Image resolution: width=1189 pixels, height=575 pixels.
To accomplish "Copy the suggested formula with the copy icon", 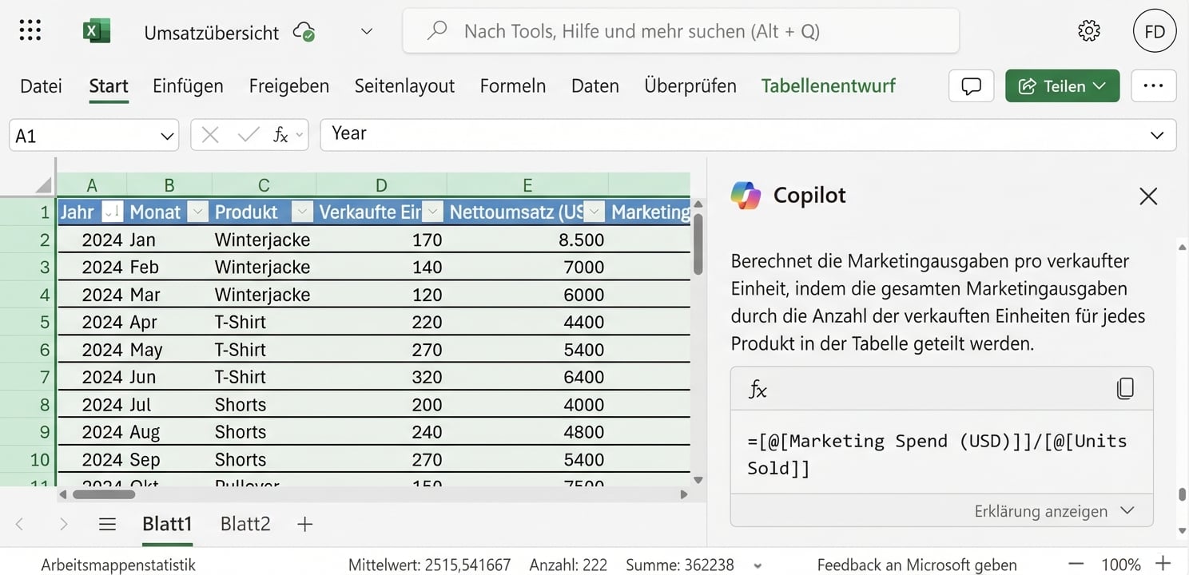I will tap(1126, 389).
